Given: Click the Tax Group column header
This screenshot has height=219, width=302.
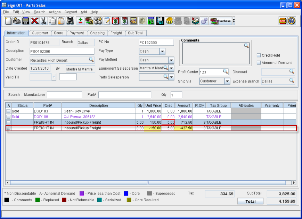Looking at the screenshot, I should coord(218,105).
